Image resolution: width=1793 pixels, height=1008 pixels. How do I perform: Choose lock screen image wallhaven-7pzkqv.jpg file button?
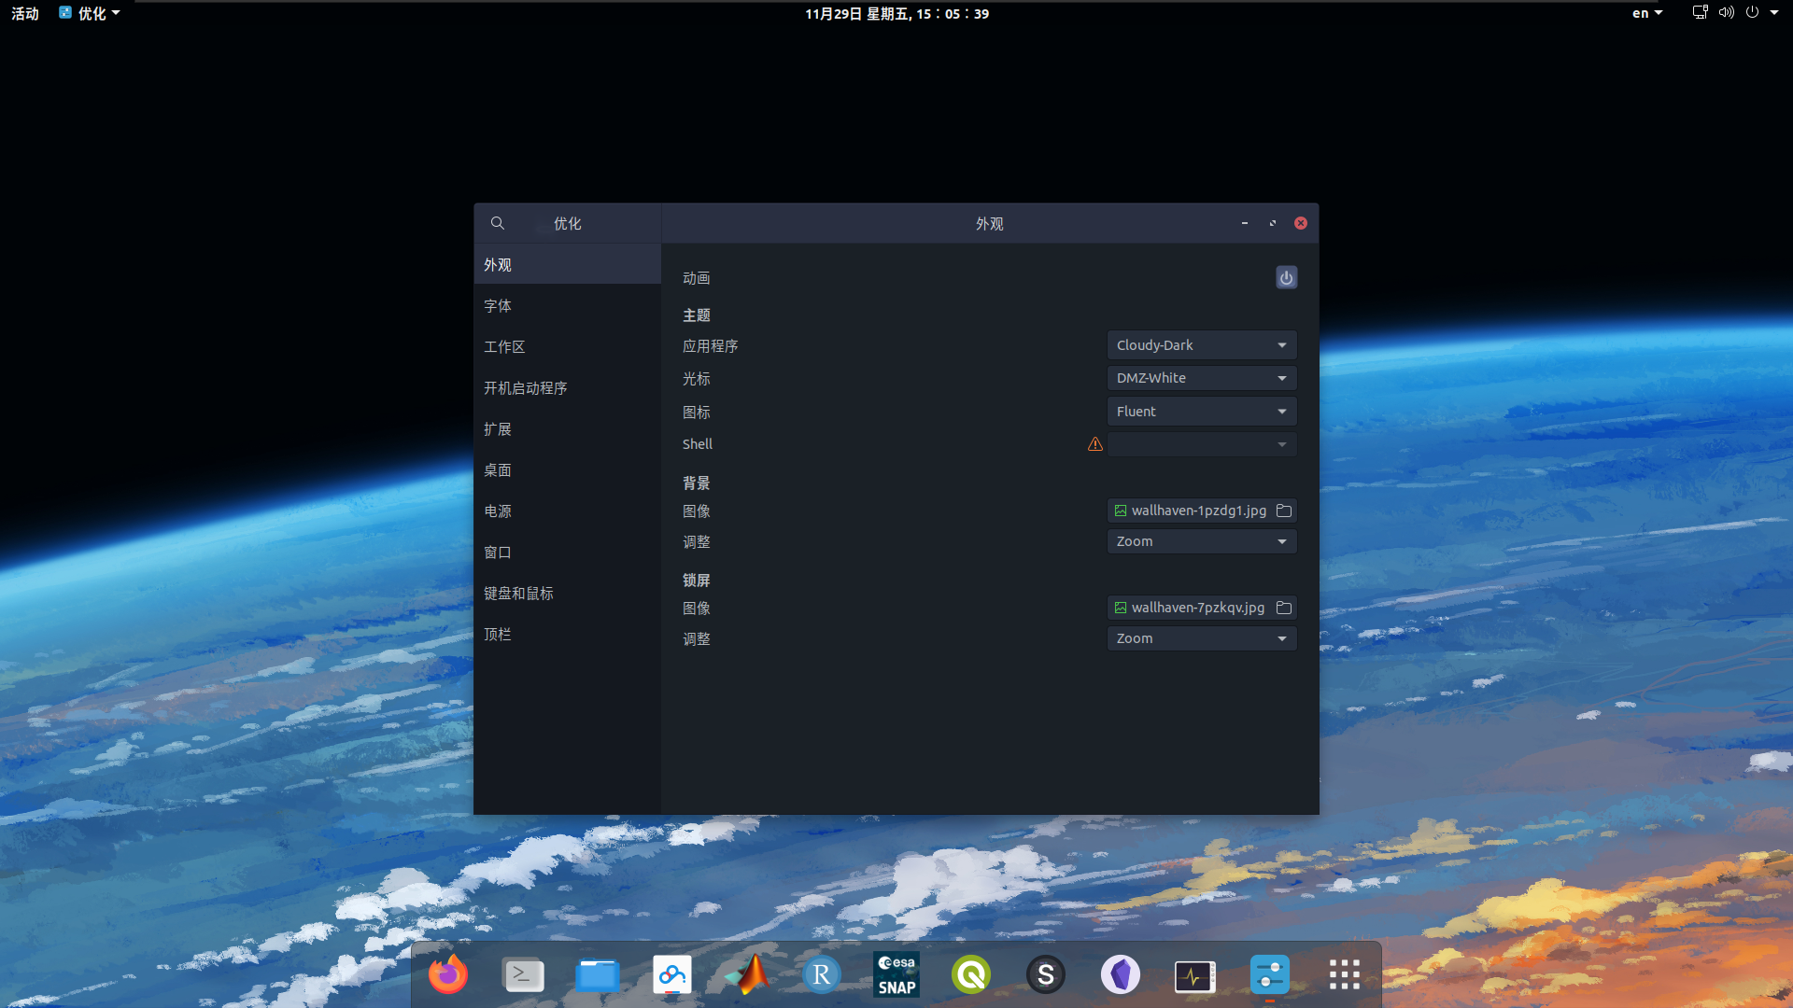tap(1201, 608)
